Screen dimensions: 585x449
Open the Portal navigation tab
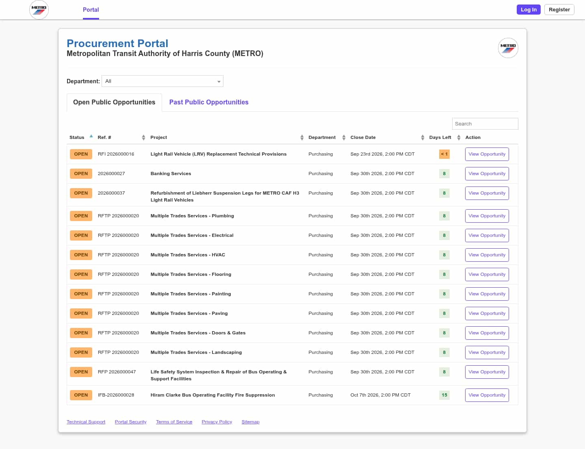coord(91,10)
